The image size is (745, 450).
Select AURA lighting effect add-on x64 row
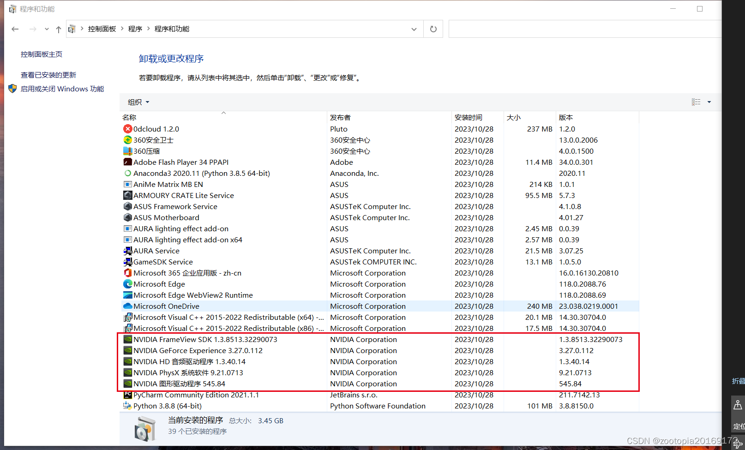pyautogui.click(x=380, y=240)
